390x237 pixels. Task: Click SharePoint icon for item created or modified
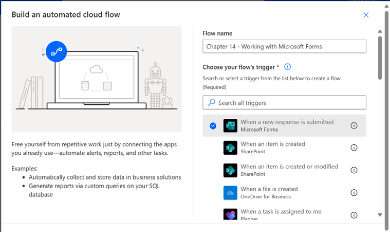(x=230, y=170)
